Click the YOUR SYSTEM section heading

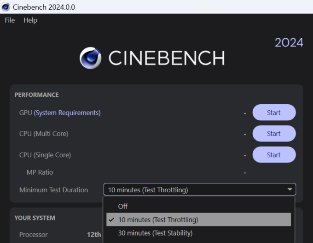(x=35, y=218)
